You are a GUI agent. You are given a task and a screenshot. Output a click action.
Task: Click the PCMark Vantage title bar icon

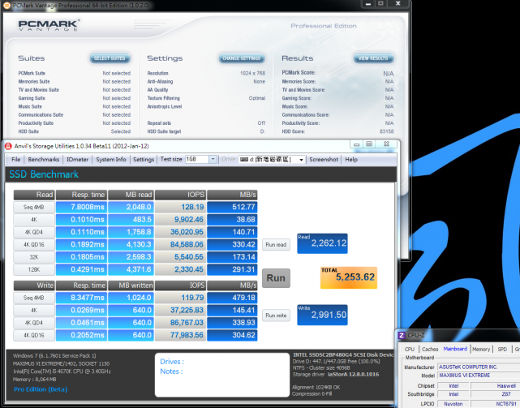pyautogui.click(x=6, y=6)
